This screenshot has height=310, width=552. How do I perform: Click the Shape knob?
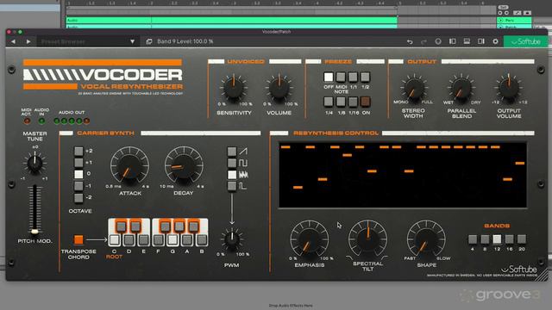426,240
